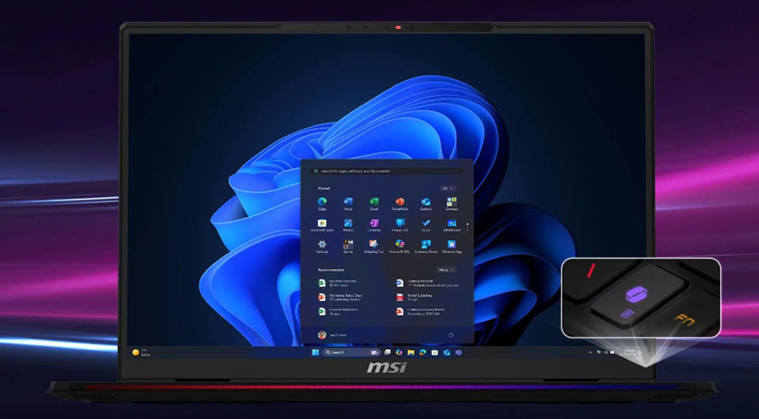Open Marketing Status Deck from Recommended

(x=341, y=297)
